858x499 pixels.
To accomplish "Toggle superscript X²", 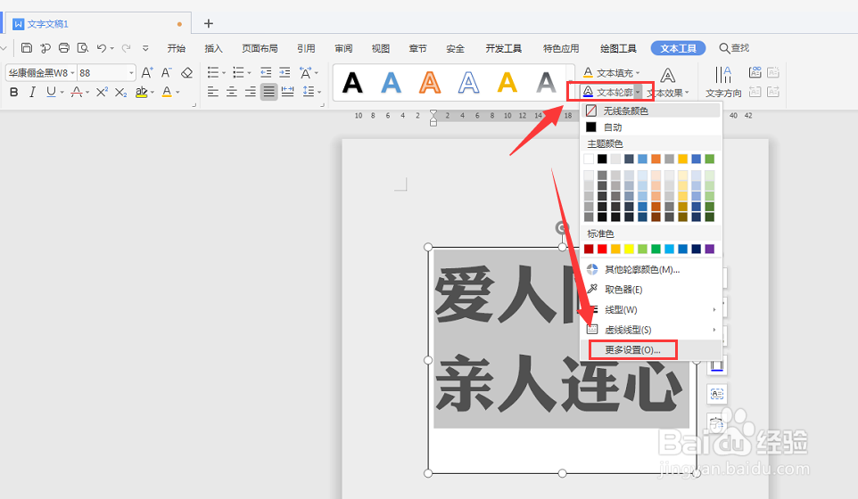I will 102,93.
